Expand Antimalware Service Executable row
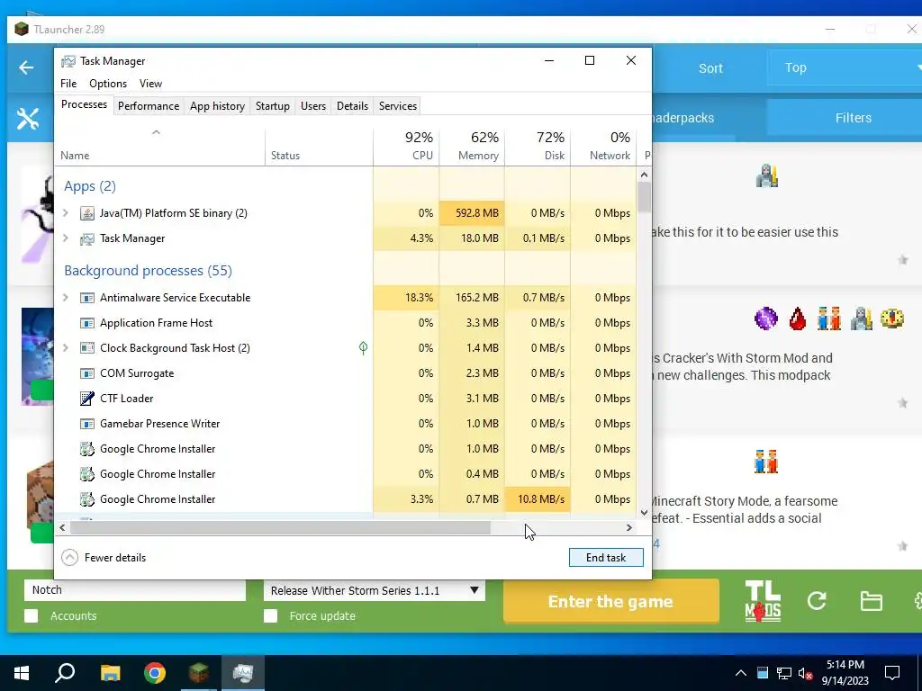The width and height of the screenshot is (922, 691). click(x=66, y=298)
